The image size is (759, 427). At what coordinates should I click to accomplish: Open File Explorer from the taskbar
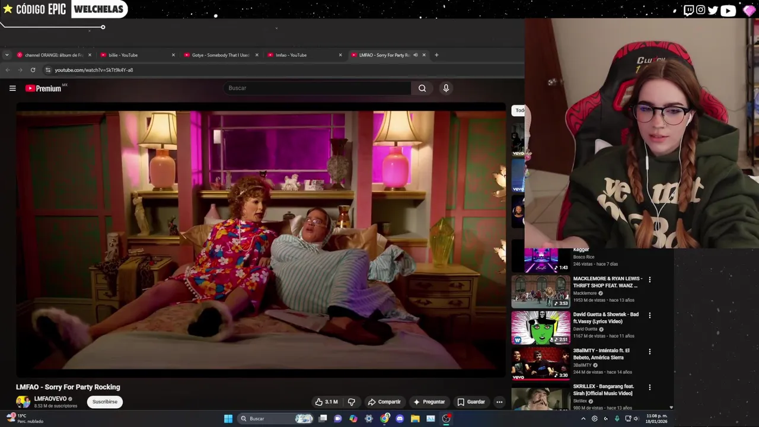pos(415,419)
